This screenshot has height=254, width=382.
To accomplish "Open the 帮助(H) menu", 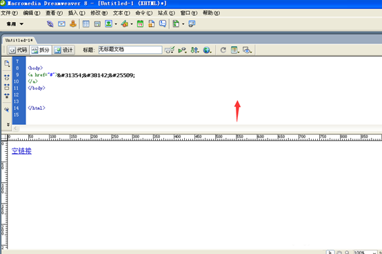I will pos(211,13).
